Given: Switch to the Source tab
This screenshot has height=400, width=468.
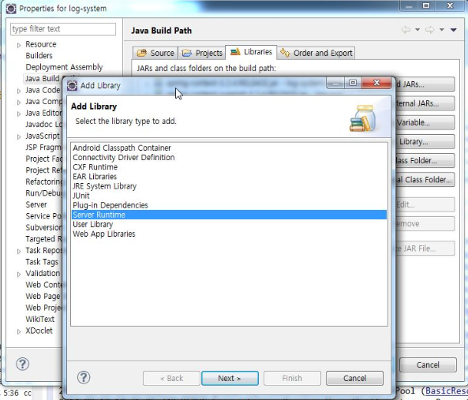Looking at the screenshot, I should (x=155, y=53).
